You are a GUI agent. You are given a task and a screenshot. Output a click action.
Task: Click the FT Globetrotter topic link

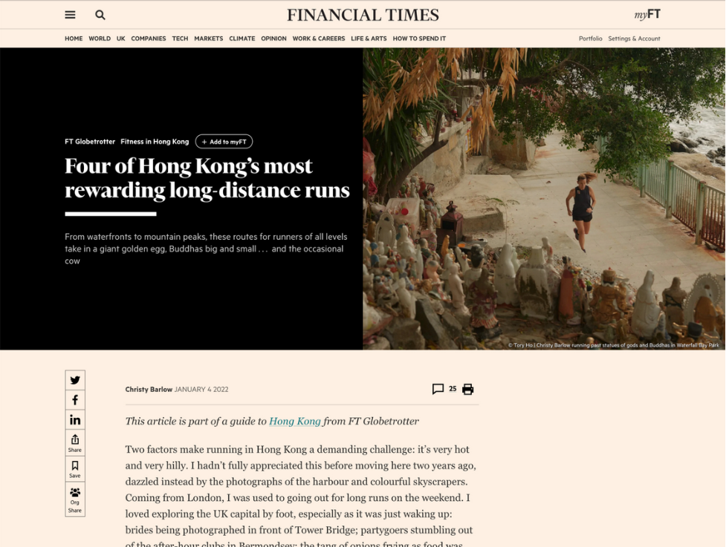pyautogui.click(x=90, y=142)
